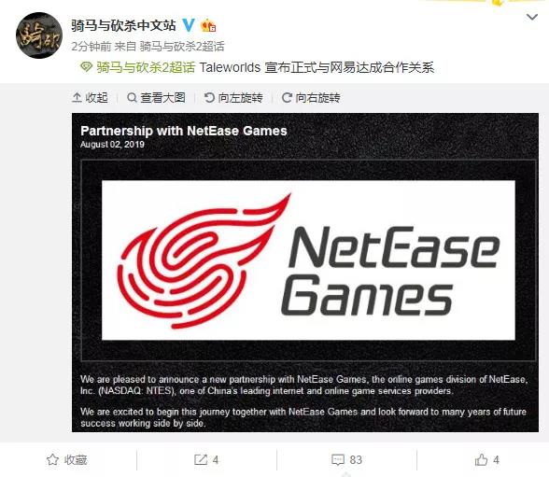
Task: Open 查看大图 to view full image
Action: 156,98
